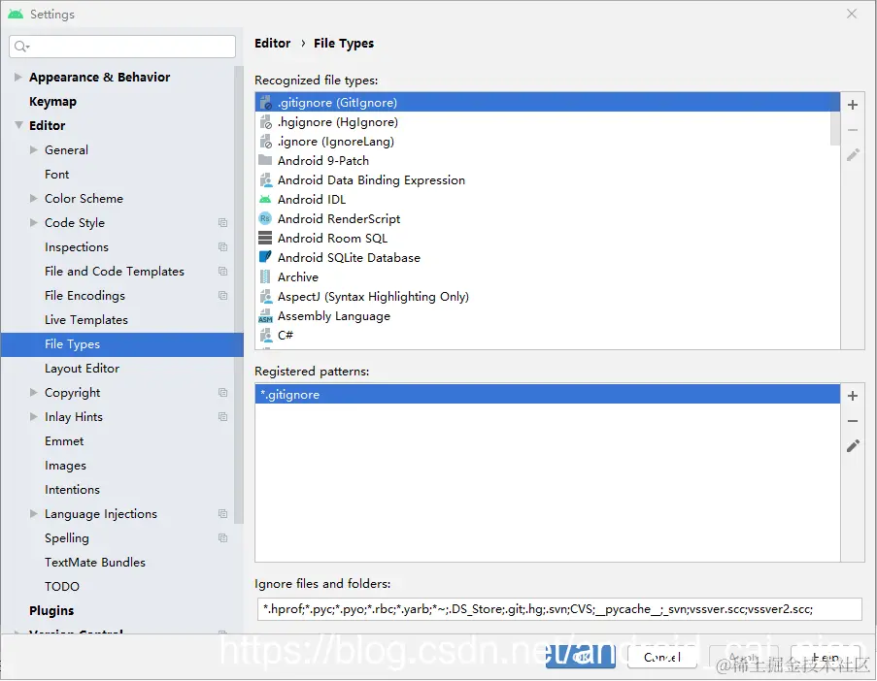This screenshot has height=681, width=877.
Task: Click the Assembly Language ASM icon
Action: (x=265, y=316)
